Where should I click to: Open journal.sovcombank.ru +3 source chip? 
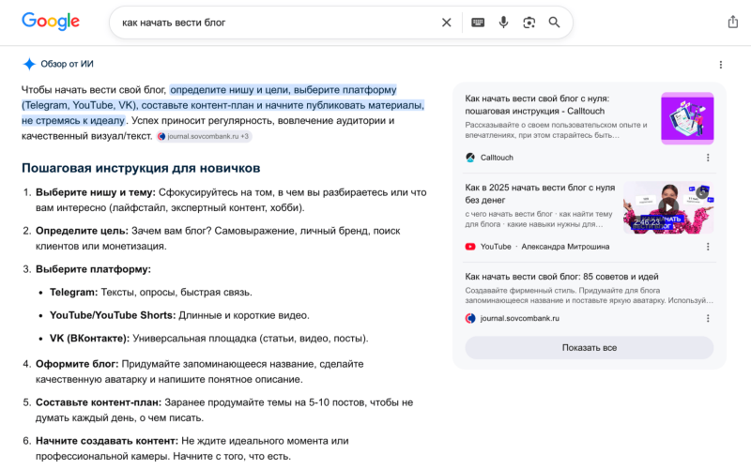pyautogui.click(x=204, y=136)
